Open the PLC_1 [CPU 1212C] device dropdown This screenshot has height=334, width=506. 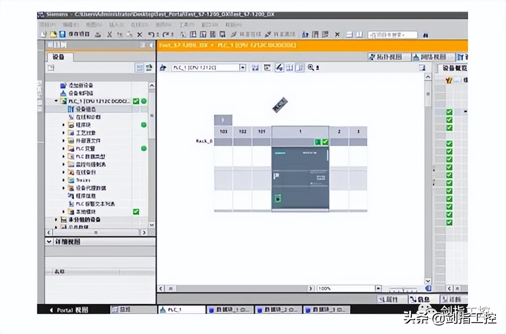click(243, 68)
